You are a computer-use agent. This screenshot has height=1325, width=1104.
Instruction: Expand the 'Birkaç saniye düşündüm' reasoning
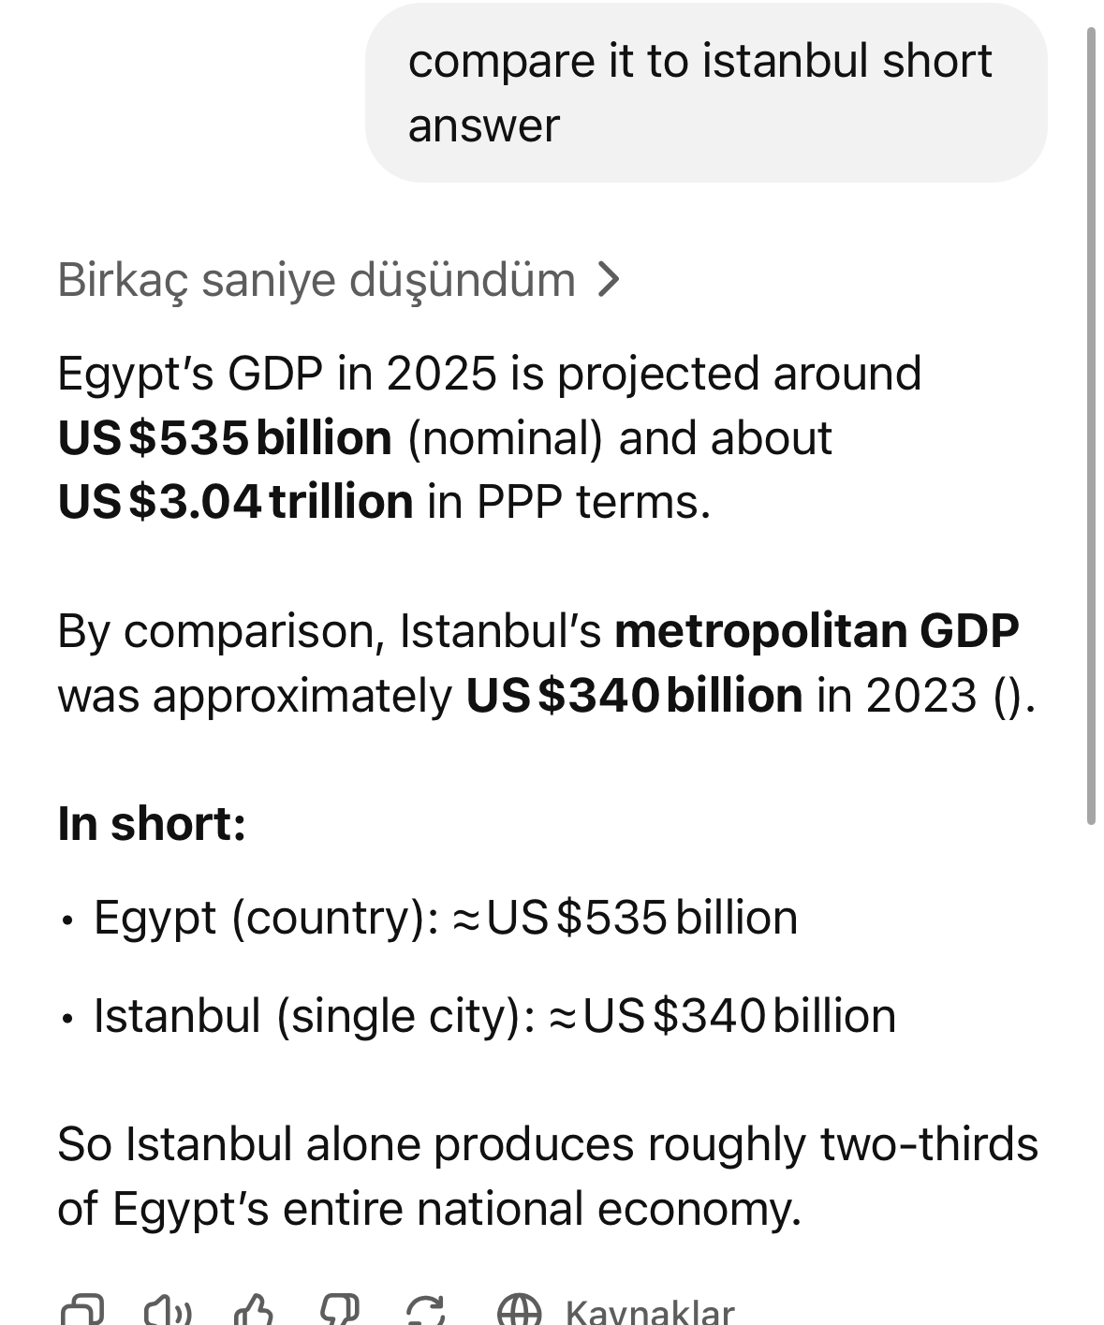[339, 279]
